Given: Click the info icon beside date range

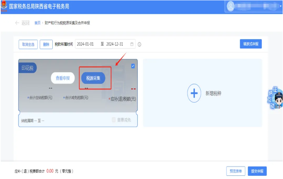Looking at the screenshot, I should click(139, 44).
